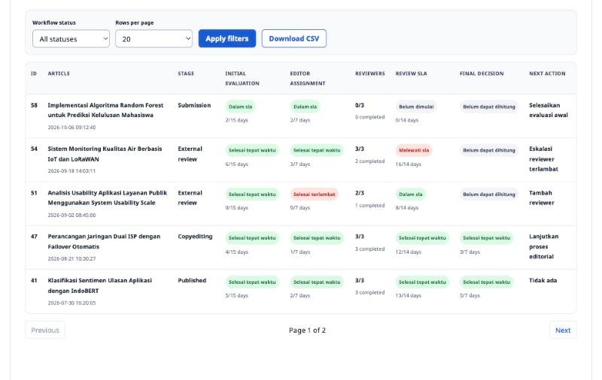Screen dimensions: 602x380
Task: Click the ARTICLE column header
Action: (59, 74)
